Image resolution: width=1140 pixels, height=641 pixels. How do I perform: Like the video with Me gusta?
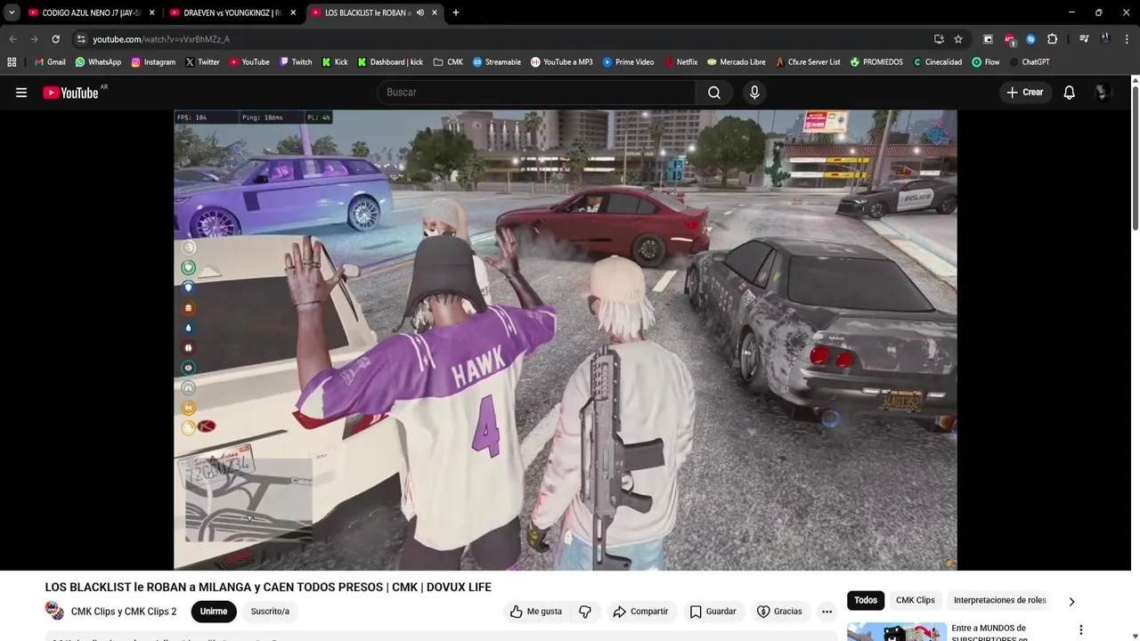pos(535,612)
